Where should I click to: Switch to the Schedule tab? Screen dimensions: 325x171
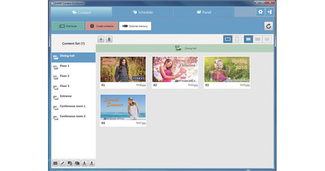(143, 12)
